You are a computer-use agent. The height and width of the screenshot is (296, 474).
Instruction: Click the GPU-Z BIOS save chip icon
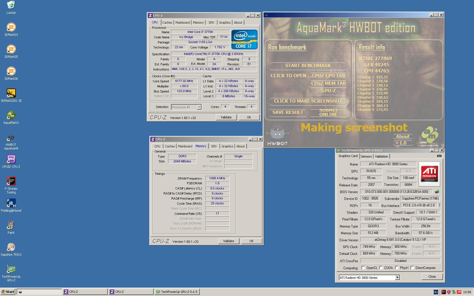point(437,192)
